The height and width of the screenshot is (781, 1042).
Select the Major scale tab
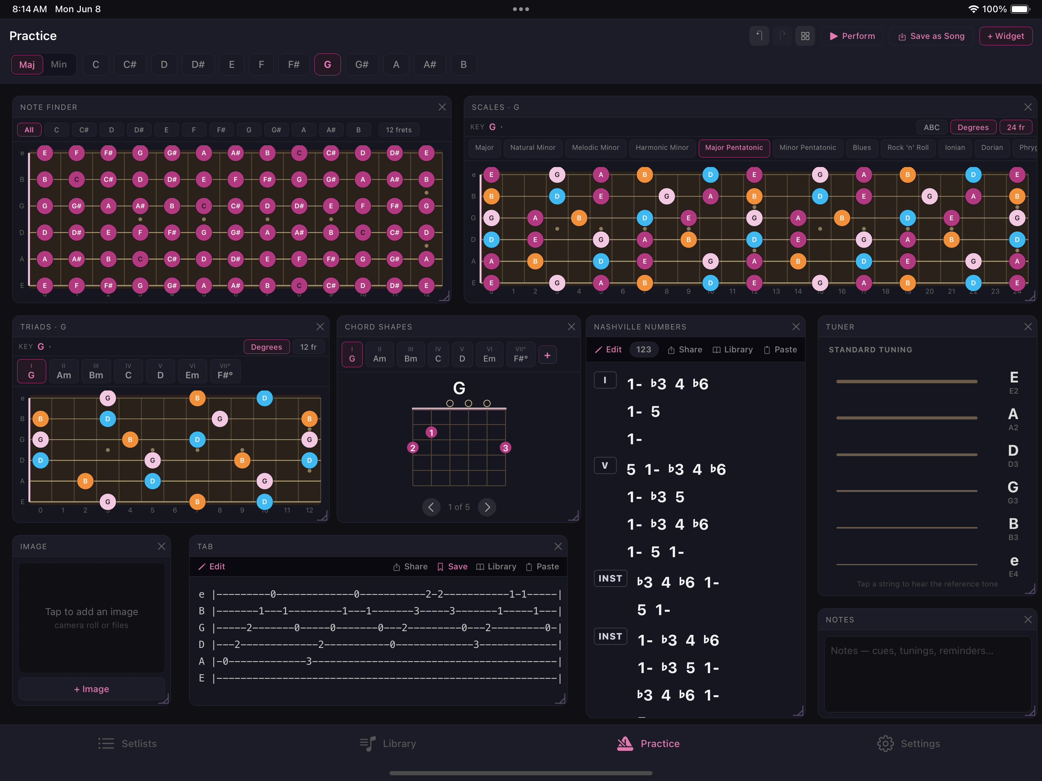484,148
